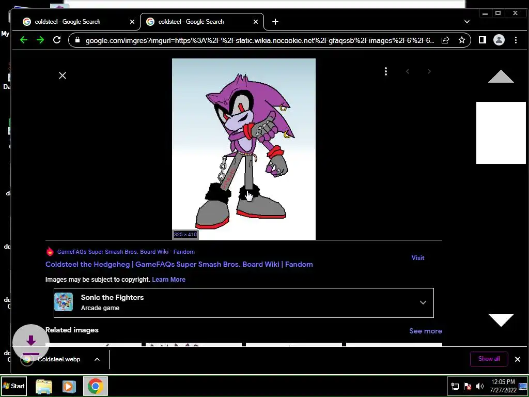529x397 pixels.
Task: Click Show all downloads
Action: point(489,359)
